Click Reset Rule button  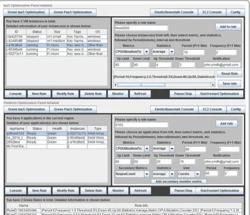click(229, 74)
